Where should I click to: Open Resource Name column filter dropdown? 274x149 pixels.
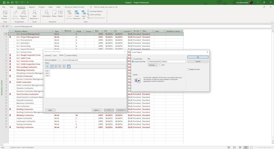52,31
